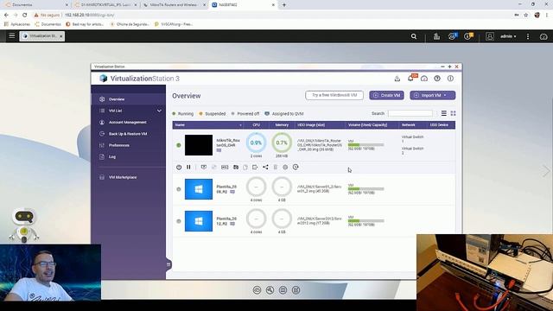Image resolution: width=553 pixels, height=311 pixels.
Task: Bookmark this page with star icon
Action: coord(526,16)
